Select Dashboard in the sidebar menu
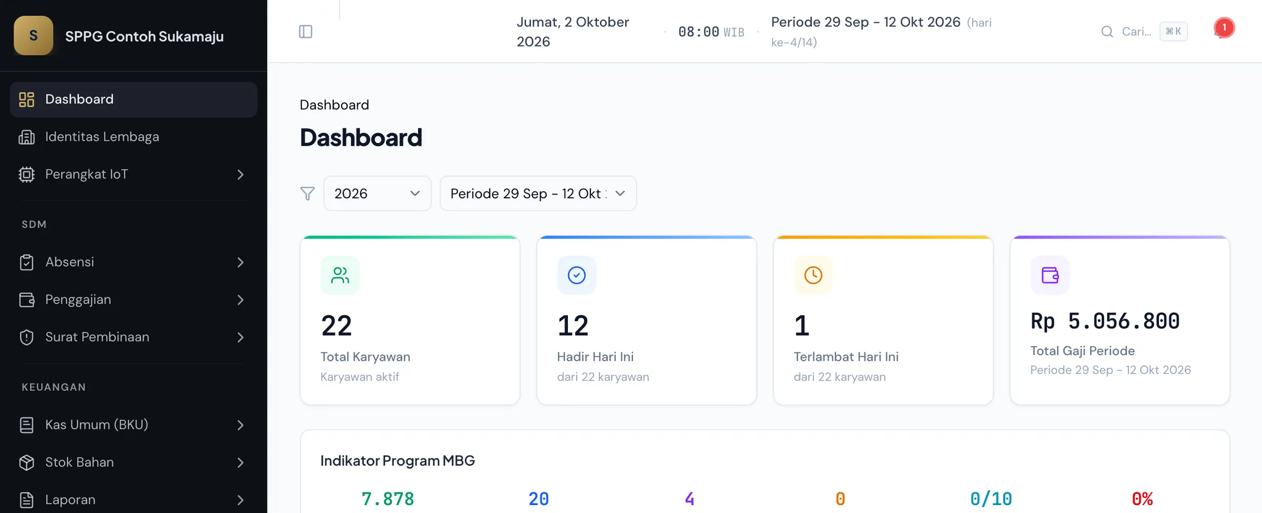This screenshot has height=513, width=1262. [x=134, y=99]
